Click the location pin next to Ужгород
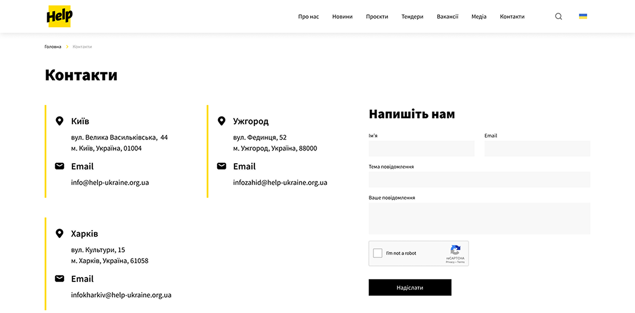The height and width of the screenshot is (313, 635). click(x=221, y=121)
